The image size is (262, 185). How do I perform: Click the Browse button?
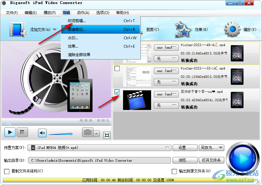pyautogui.click(x=185, y=160)
